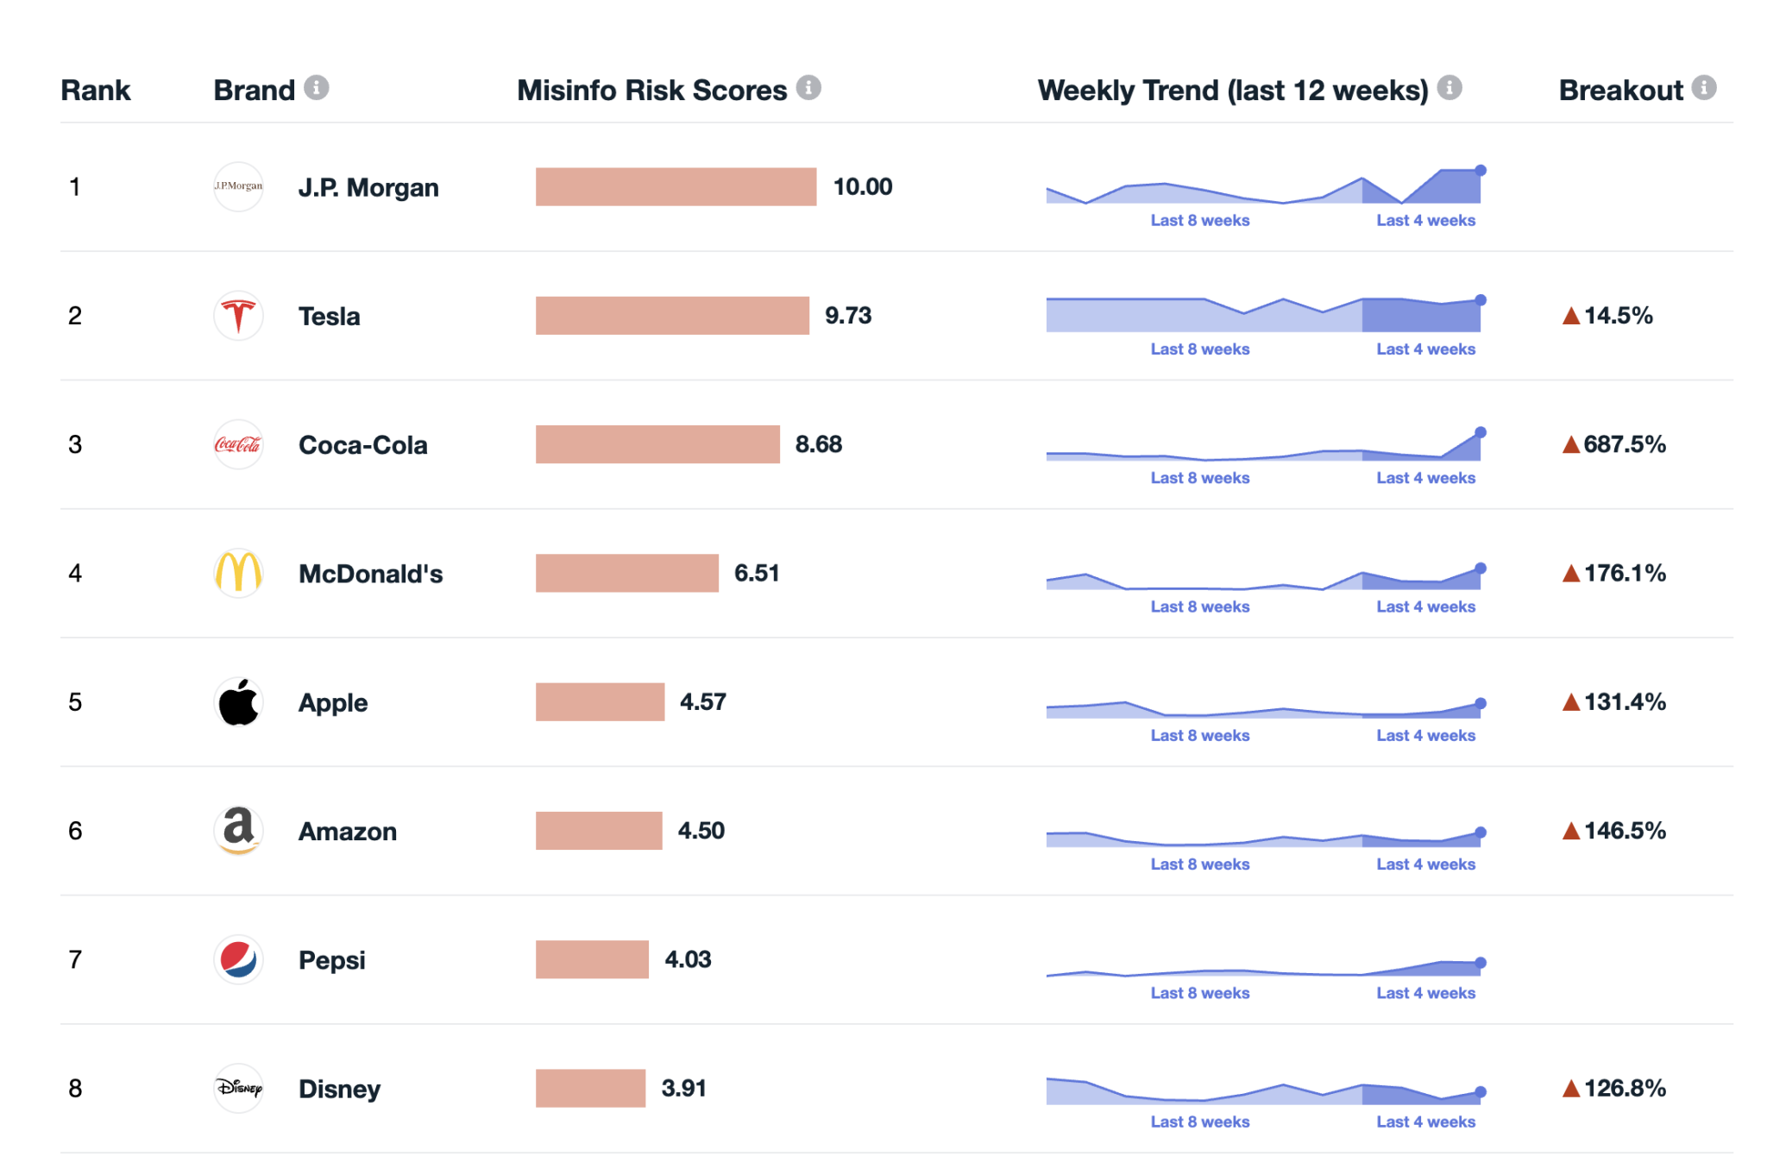
Task: Click the Amazon logo icon
Action: (x=238, y=831)
